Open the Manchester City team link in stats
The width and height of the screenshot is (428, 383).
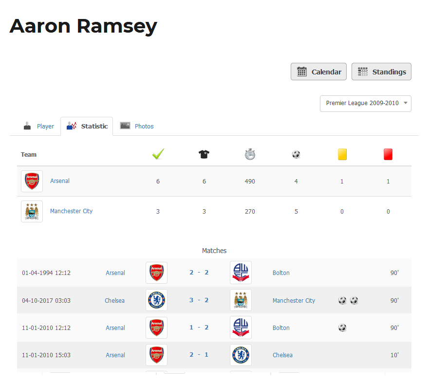coord(71,211)
